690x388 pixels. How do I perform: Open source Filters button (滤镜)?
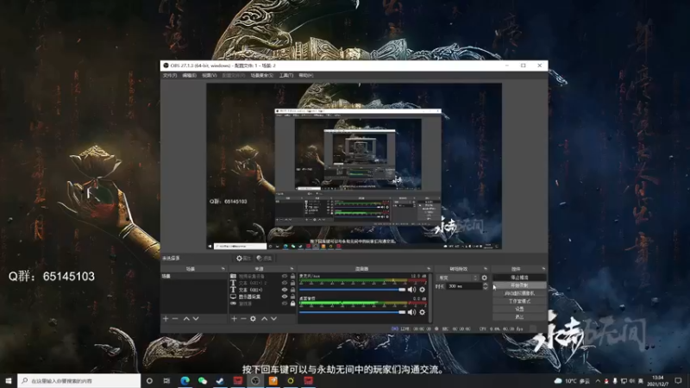click(x=264, y=258)
